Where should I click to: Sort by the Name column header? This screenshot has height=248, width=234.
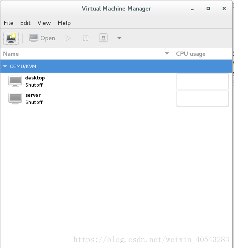click(86, 54)
